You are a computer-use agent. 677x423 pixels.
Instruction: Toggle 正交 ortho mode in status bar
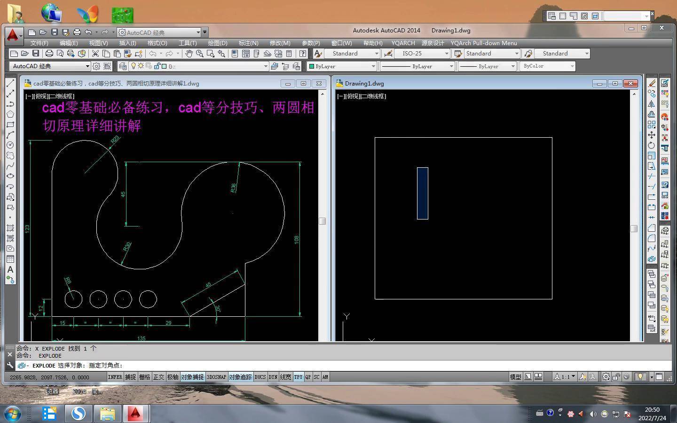[159, 377]
